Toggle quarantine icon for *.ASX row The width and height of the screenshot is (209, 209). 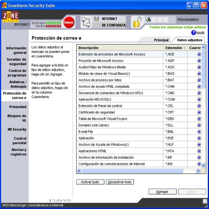[199, 67]
